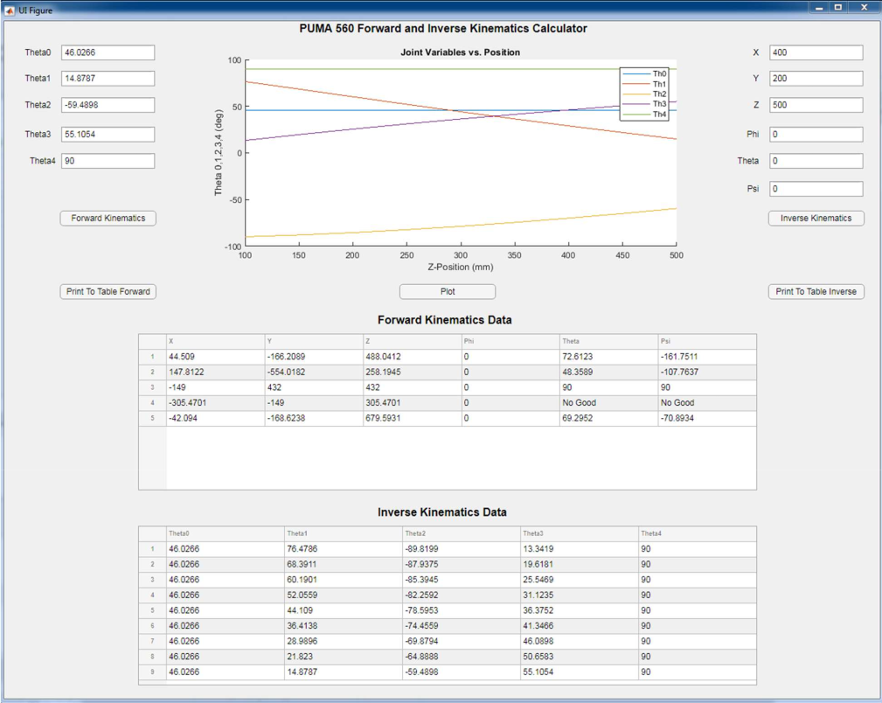The width and height of the screenshot is (882, 703).
Task: Select cell -89.8199 in Inverse table
Action: pyautogui.click(x=462, y=549)
